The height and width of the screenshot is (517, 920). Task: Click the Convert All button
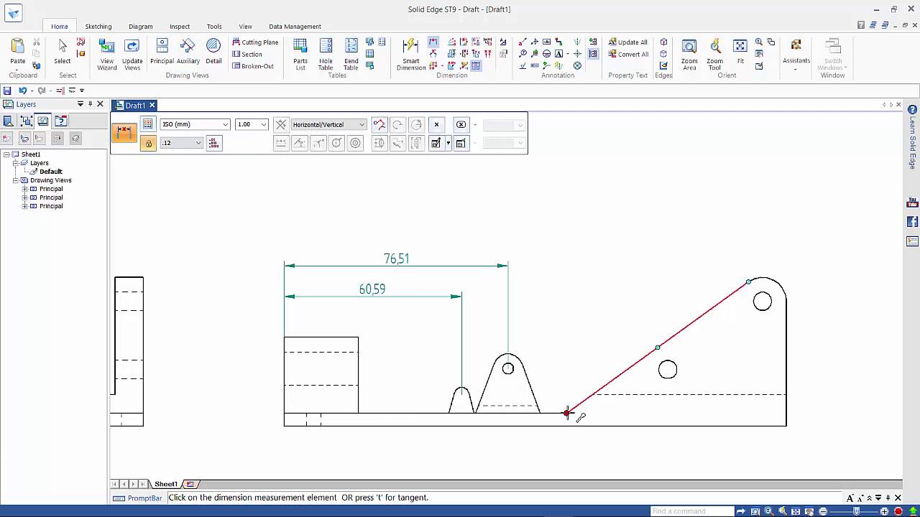coord(628,54)
